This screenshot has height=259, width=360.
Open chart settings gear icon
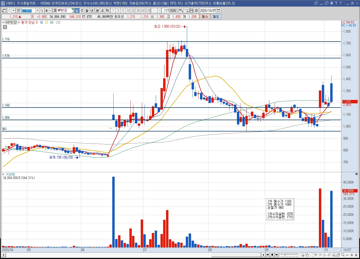point(196,11)
